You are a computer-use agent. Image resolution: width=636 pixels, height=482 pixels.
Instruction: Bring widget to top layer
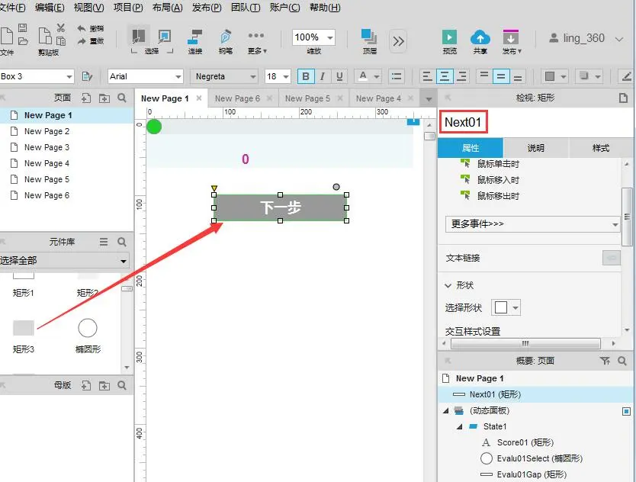[x=370, y=41]
